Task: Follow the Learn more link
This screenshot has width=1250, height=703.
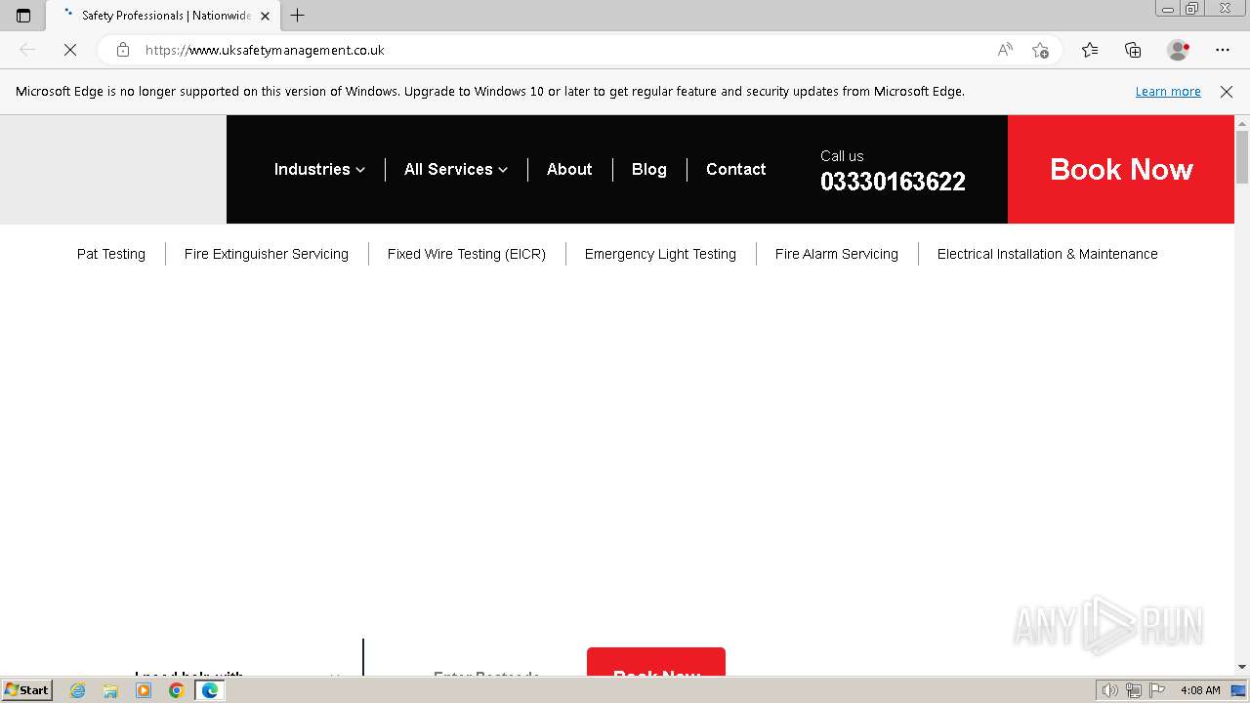Action: [x=1168, y=92]
